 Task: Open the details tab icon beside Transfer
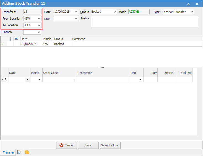[x=19, y=152]
